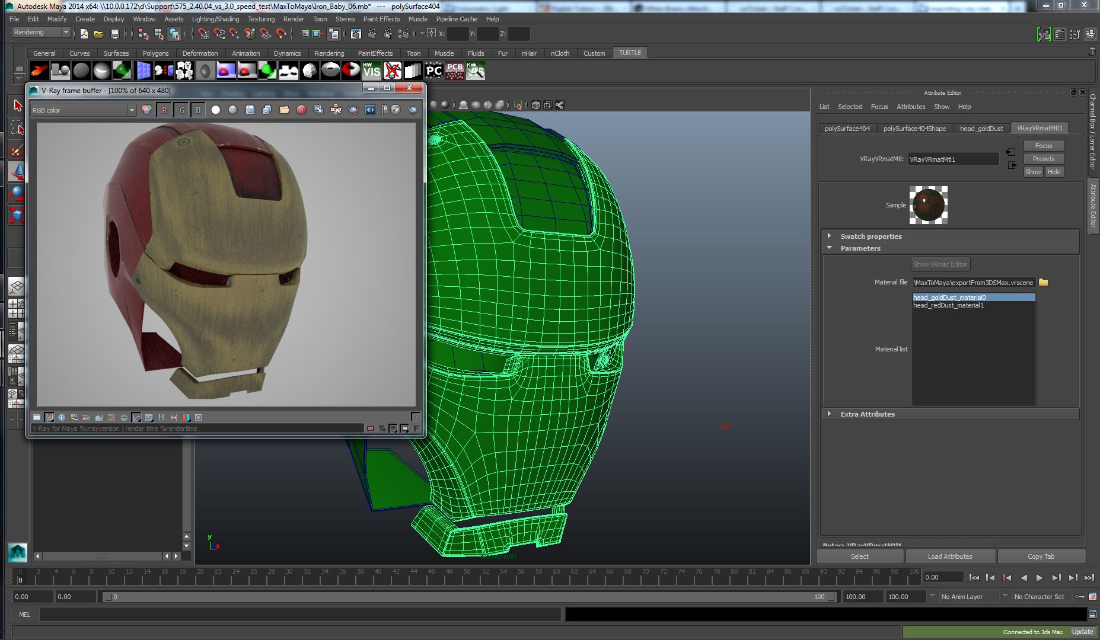Open the Rendering shelf tab

(x=329, y=53)
